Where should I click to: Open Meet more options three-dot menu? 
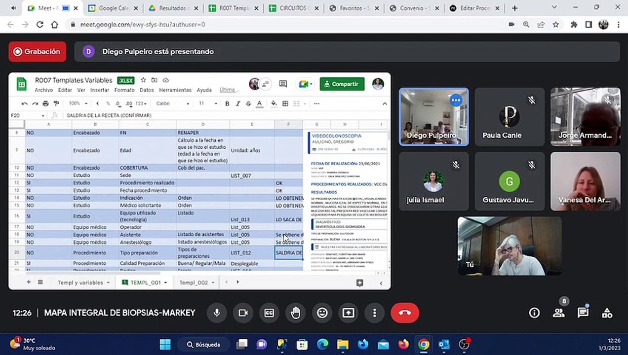click(x=375, y=313)
